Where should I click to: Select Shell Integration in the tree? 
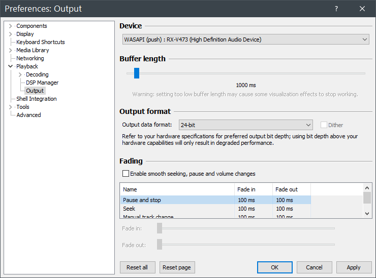point(37,99)
